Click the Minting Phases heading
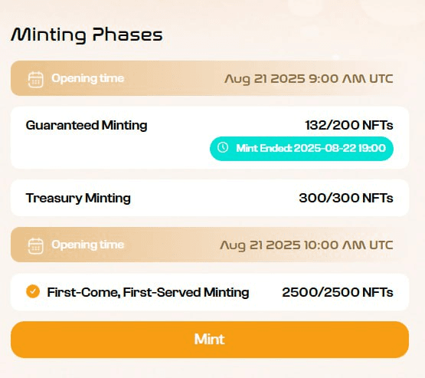This screenshot has height=378, width=425. pyautogui.click(x=87, y=35)
